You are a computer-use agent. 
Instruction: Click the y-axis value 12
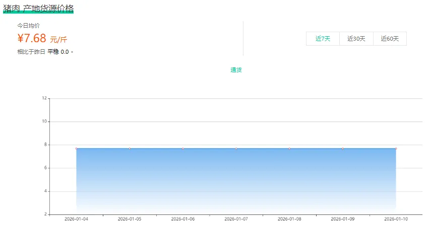click(x=44, y=98)
